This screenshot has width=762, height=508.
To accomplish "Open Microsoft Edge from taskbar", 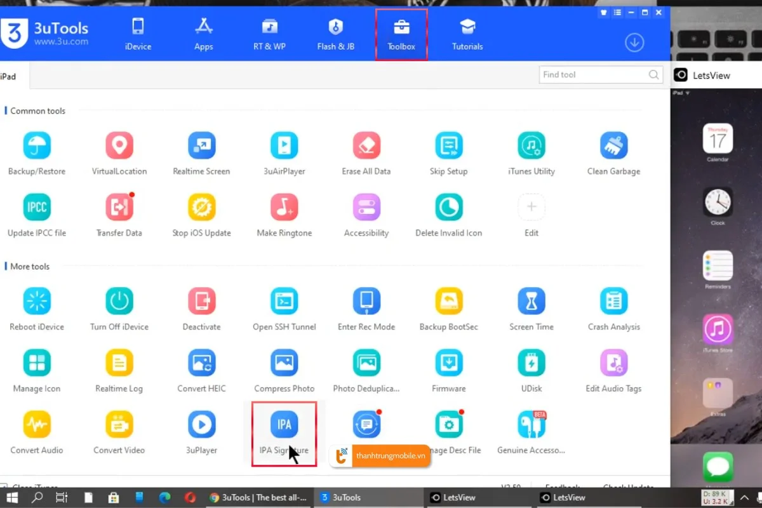I will click(164, 497).
